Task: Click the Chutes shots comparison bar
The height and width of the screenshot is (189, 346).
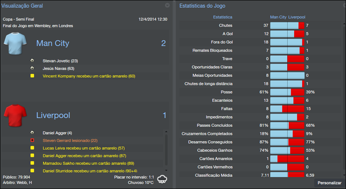Action: tap(287, 25)
